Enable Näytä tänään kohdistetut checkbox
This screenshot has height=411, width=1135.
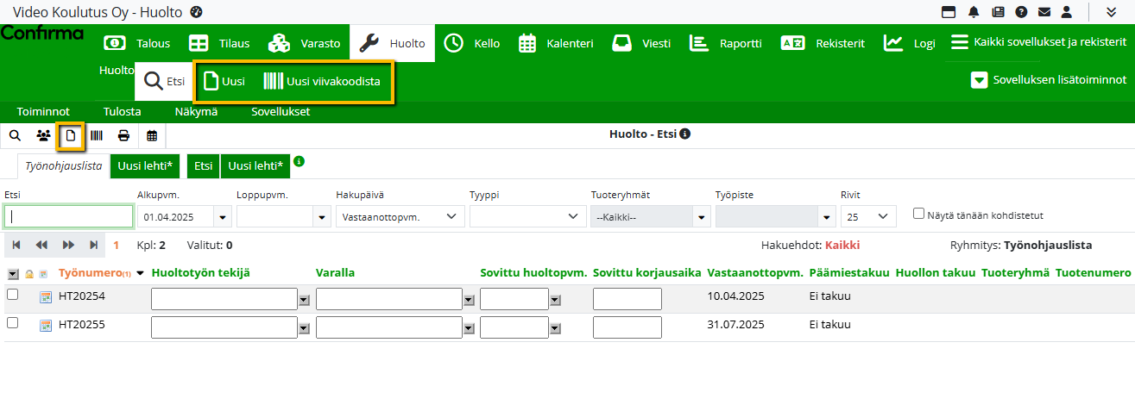918,214
